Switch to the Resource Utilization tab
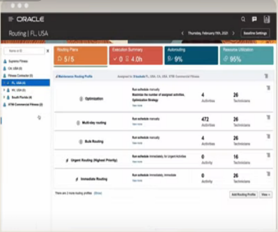 [x=246, y=56]
